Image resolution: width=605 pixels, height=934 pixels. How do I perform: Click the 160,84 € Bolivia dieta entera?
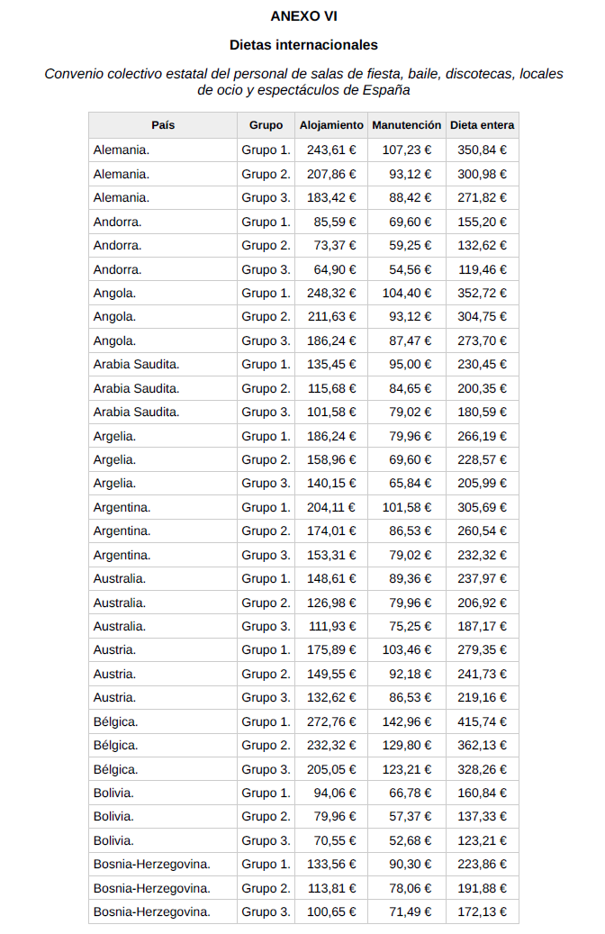tap(482, 793)
